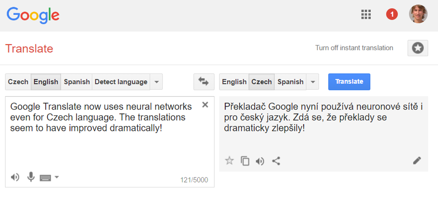
Task: Choose Detect language option
Action: coord(121,82)
